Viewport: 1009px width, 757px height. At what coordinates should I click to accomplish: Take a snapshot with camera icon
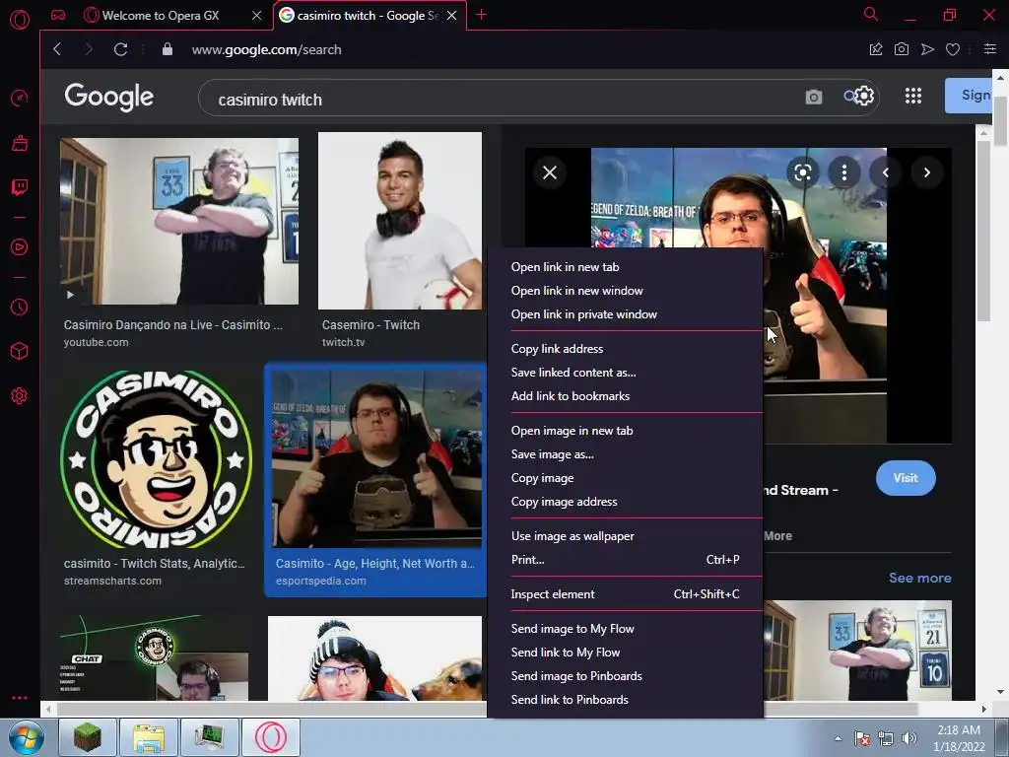[902, 49]
